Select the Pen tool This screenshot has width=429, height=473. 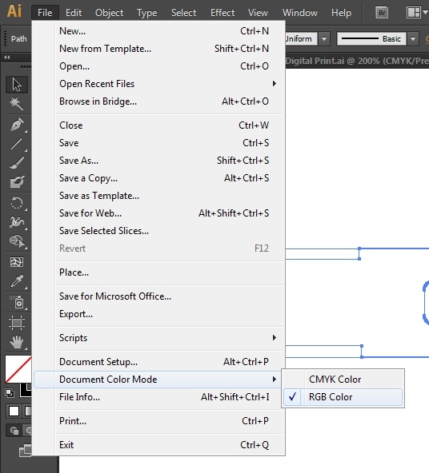click(17, 125)
